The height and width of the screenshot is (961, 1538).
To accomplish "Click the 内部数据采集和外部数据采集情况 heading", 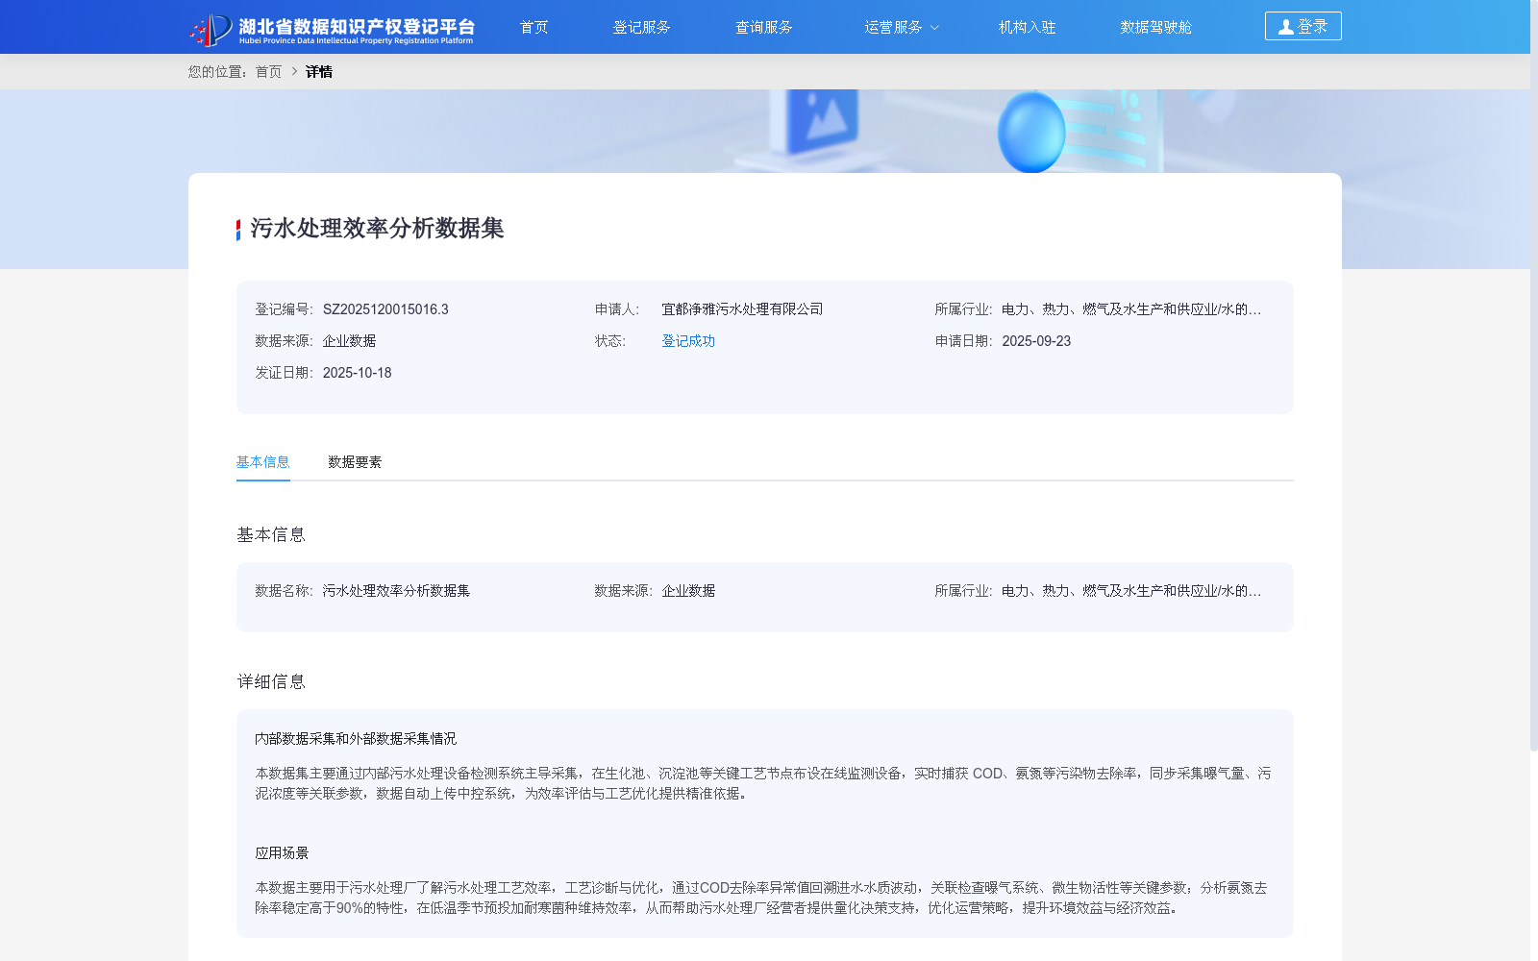I will 356,739.
